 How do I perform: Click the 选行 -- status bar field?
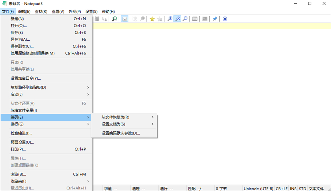(172, 189)
